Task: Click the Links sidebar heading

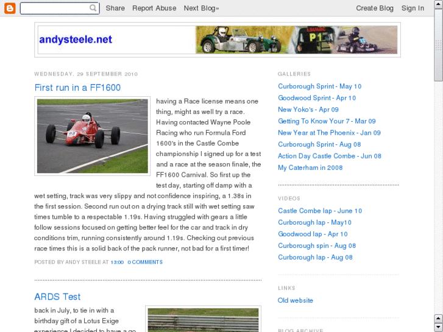Action: click(286, 288)
